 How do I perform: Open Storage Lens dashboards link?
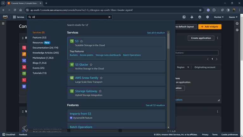click(x=108, y=55)
